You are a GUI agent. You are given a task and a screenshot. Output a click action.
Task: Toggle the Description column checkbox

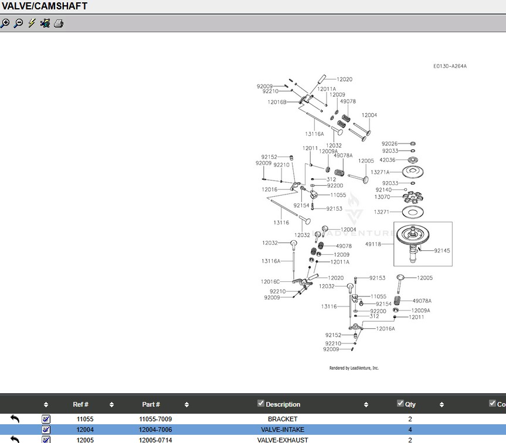point(261,403)
